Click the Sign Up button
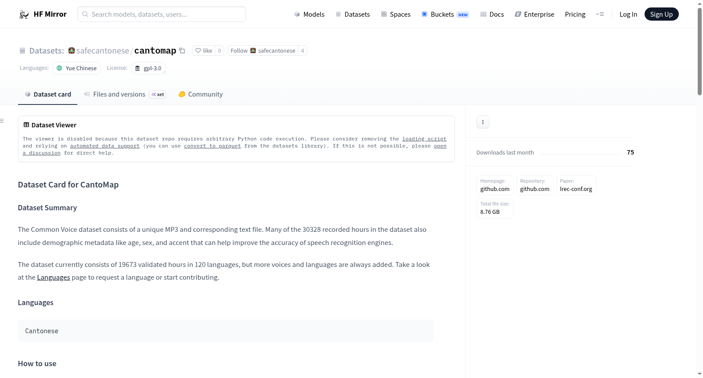This screenshot has height=378, width=703. [x=661, y=14]
